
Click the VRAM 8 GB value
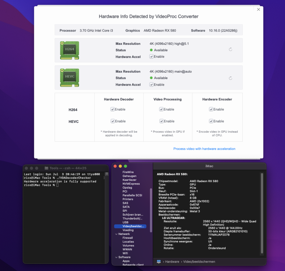(193, 198)
